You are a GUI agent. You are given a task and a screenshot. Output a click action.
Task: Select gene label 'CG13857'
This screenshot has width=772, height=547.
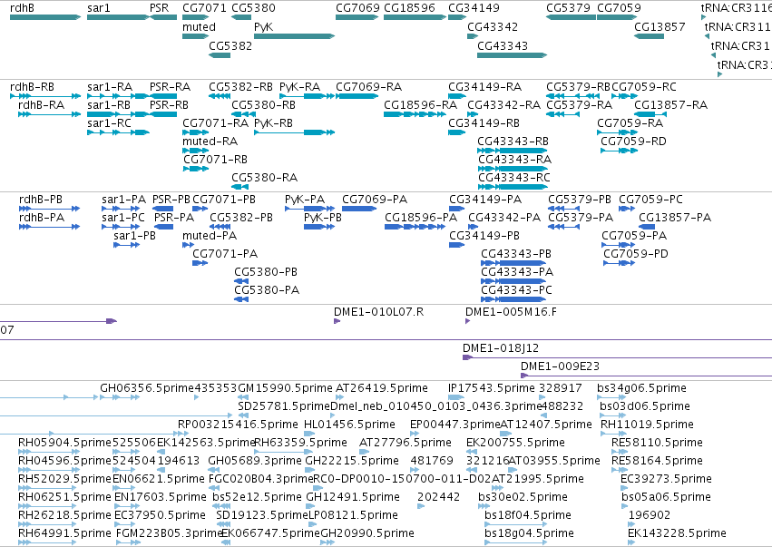(660, 26)
